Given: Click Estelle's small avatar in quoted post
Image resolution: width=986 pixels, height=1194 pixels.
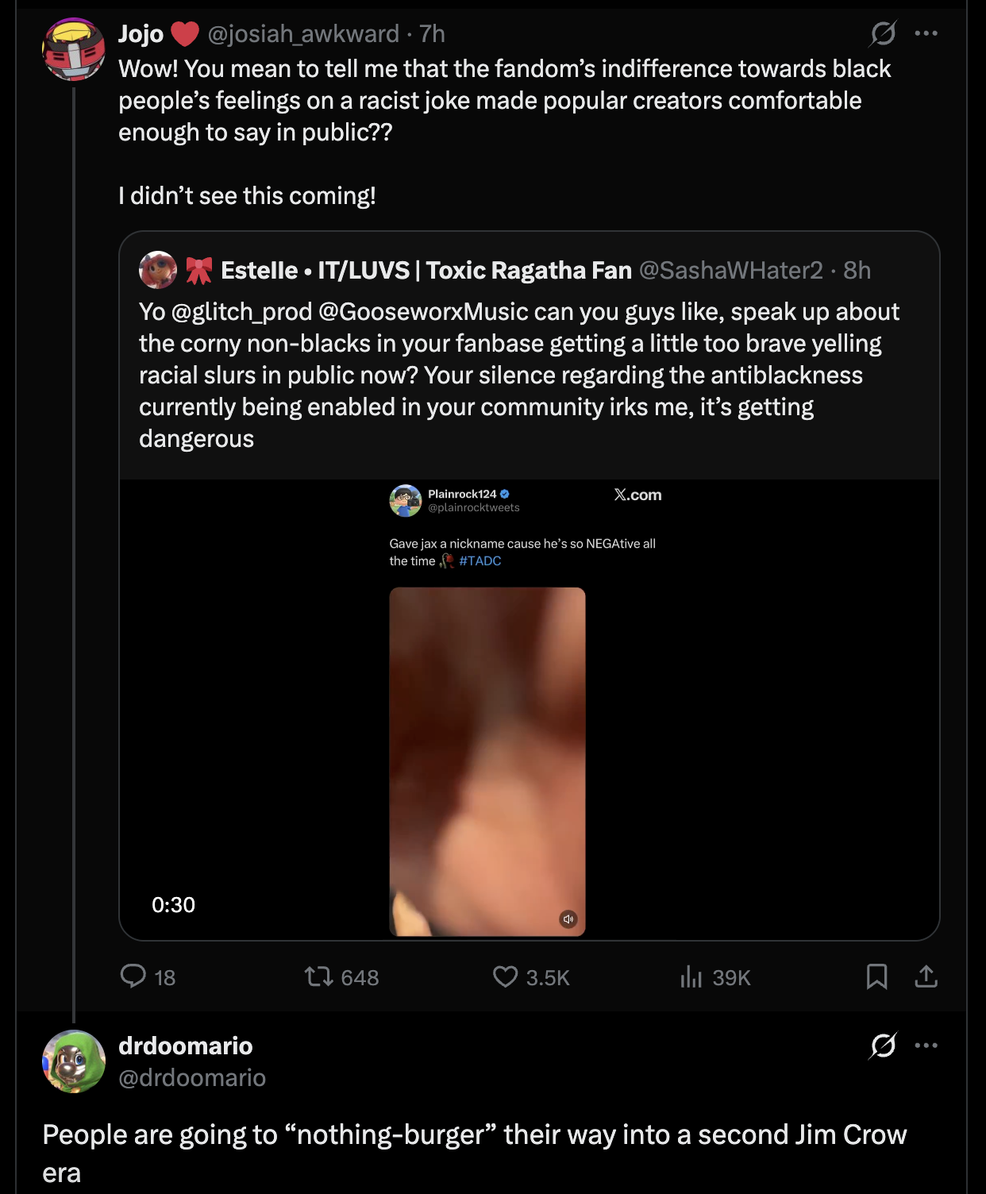Looking at the screenshot, I should [158, 270].
